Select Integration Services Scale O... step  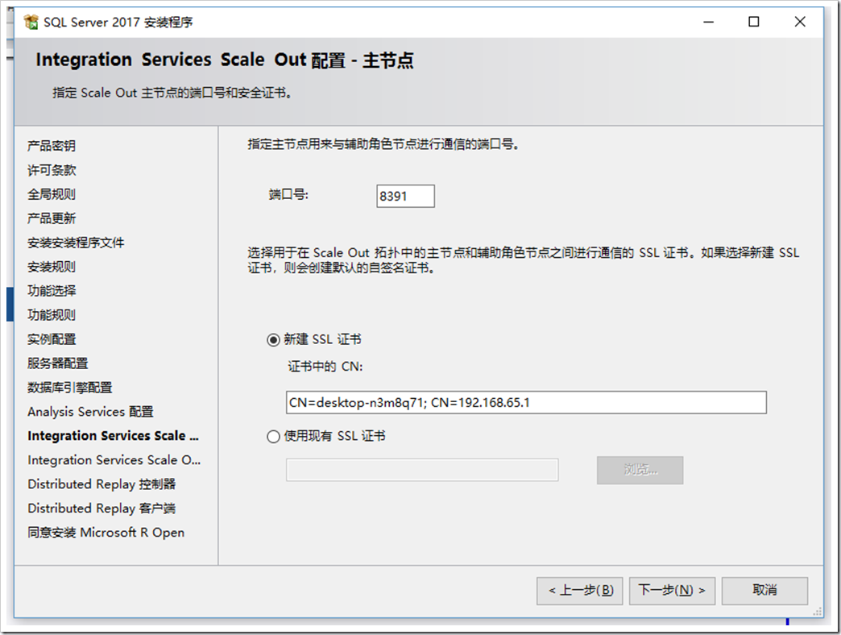click(114, 459)
